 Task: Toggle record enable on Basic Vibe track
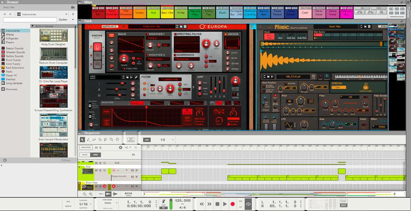[x=114, y=186]
